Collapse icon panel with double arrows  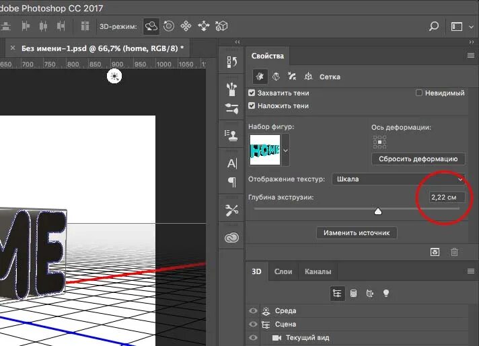237,42
